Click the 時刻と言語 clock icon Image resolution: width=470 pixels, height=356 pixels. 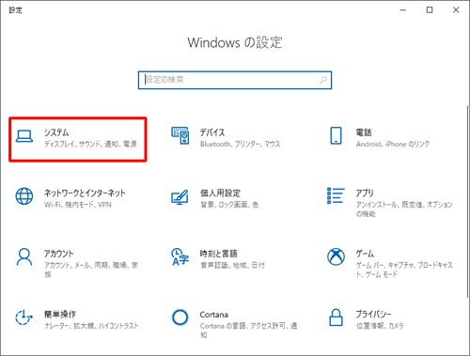click(180, 256)
